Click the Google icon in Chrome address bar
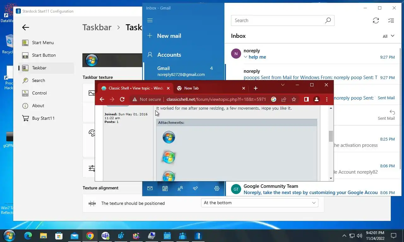The height and width of the screenshot is (242, 404). (x=274, y=99)
